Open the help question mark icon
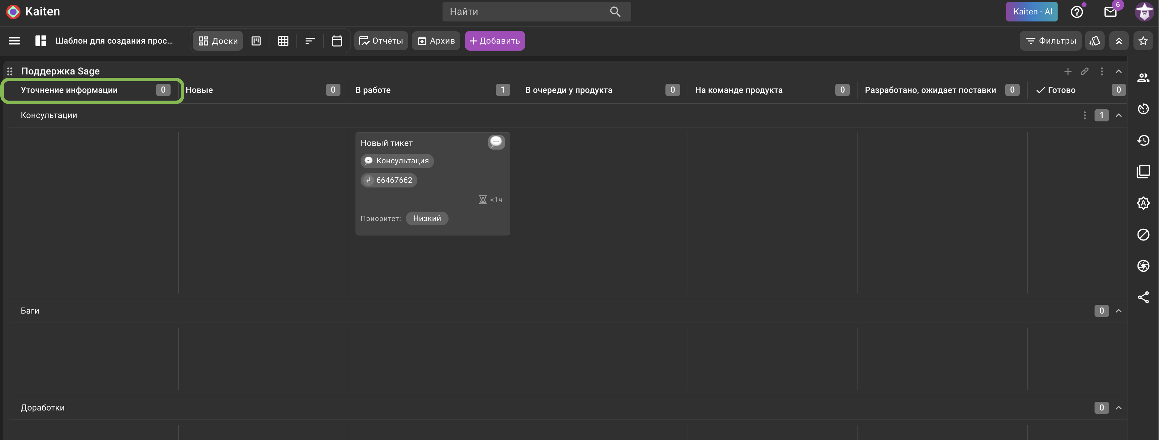 [1077, 12]
